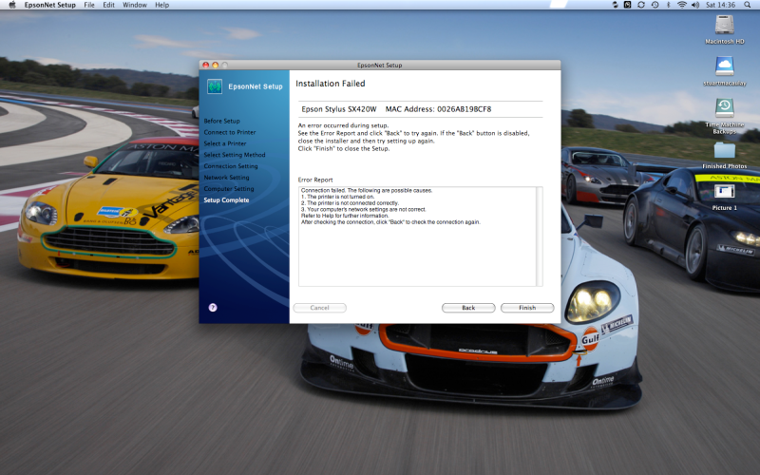Open the EpsonNet Setup application menu
This screenshot has width=760, height=475.
coord(50,5)
